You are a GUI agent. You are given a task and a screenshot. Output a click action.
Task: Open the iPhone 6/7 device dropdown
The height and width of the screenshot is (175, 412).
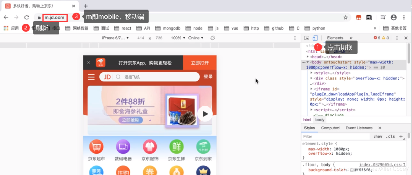[116, 38]
